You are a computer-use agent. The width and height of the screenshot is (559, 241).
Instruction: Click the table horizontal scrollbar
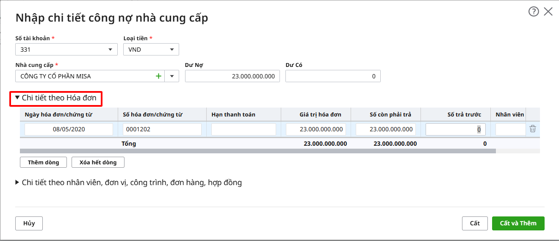[x=257, y=151]
